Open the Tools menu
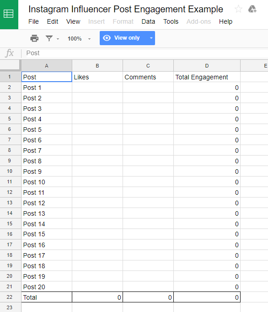Viewport: 268px width, 312px height. click(x=171, y=21)
